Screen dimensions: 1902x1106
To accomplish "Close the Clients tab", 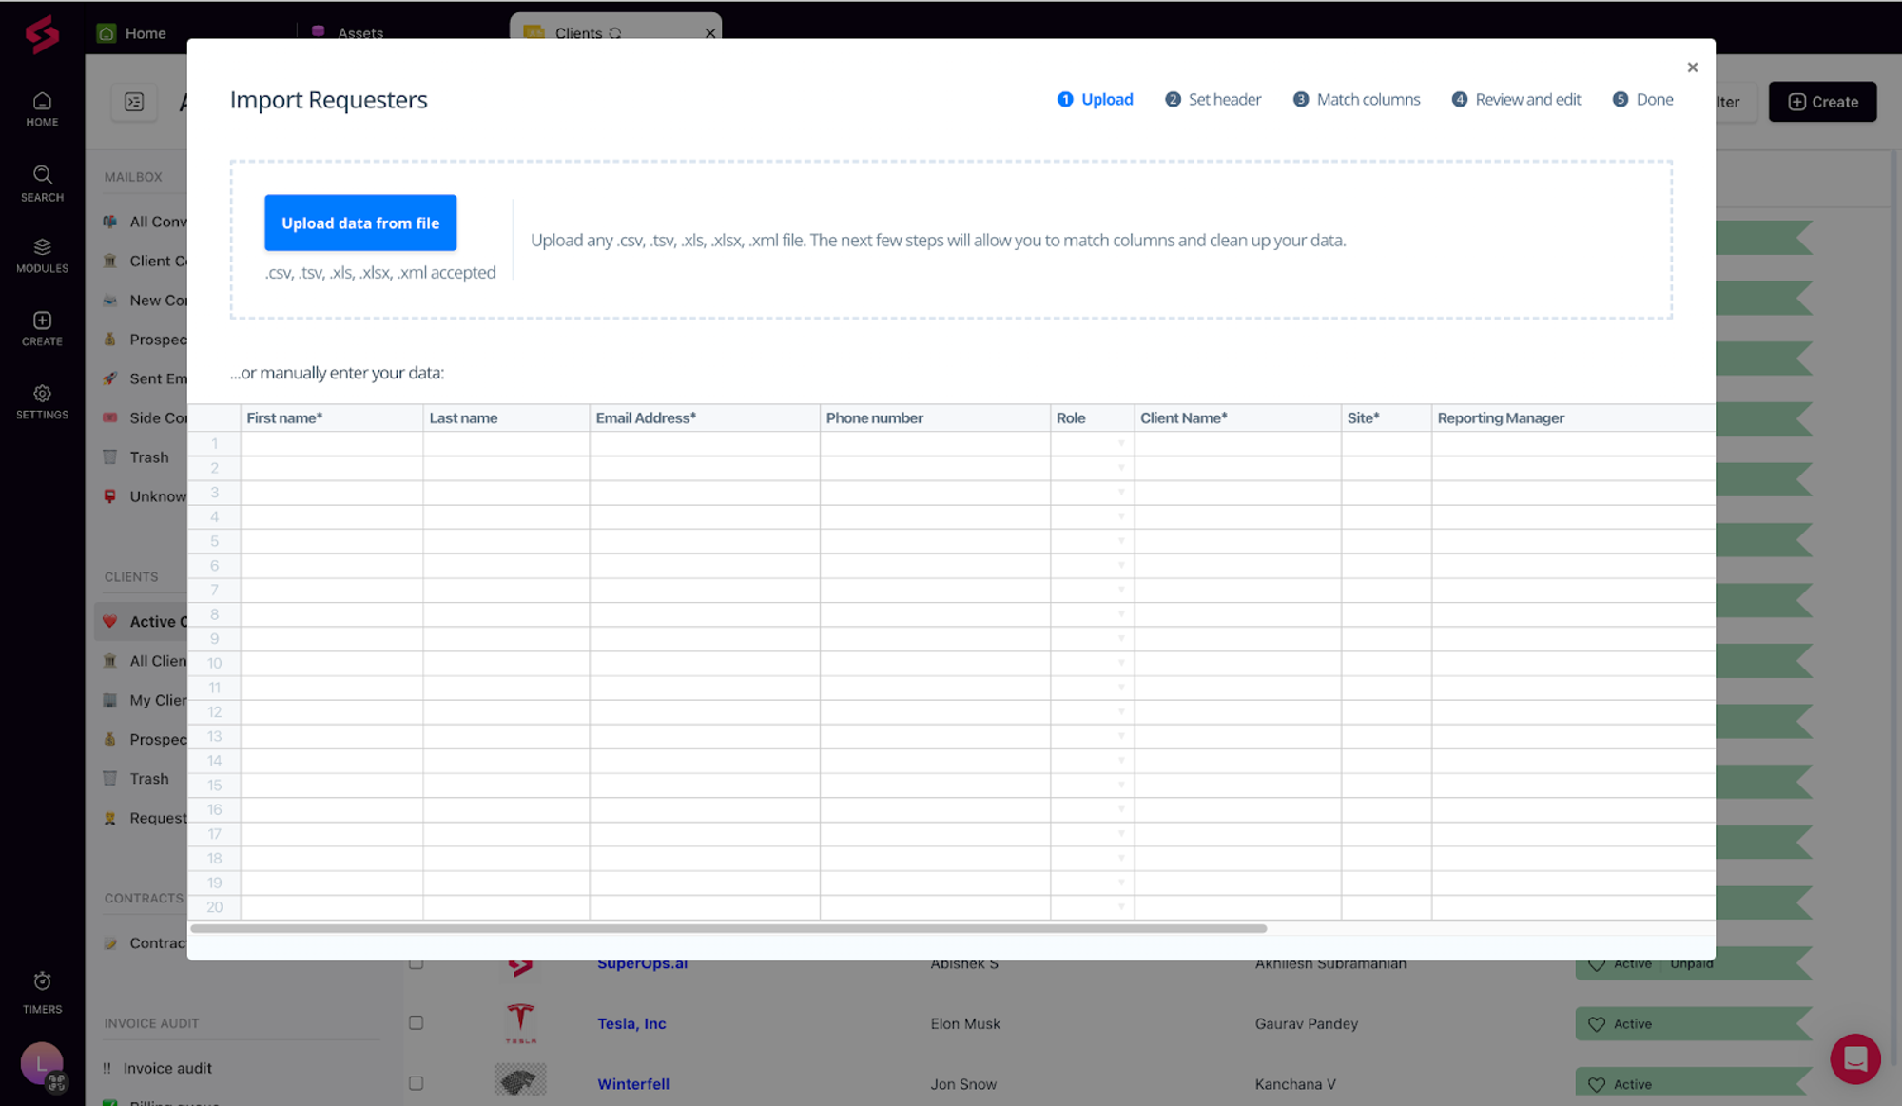I will (x=710, y=33).
